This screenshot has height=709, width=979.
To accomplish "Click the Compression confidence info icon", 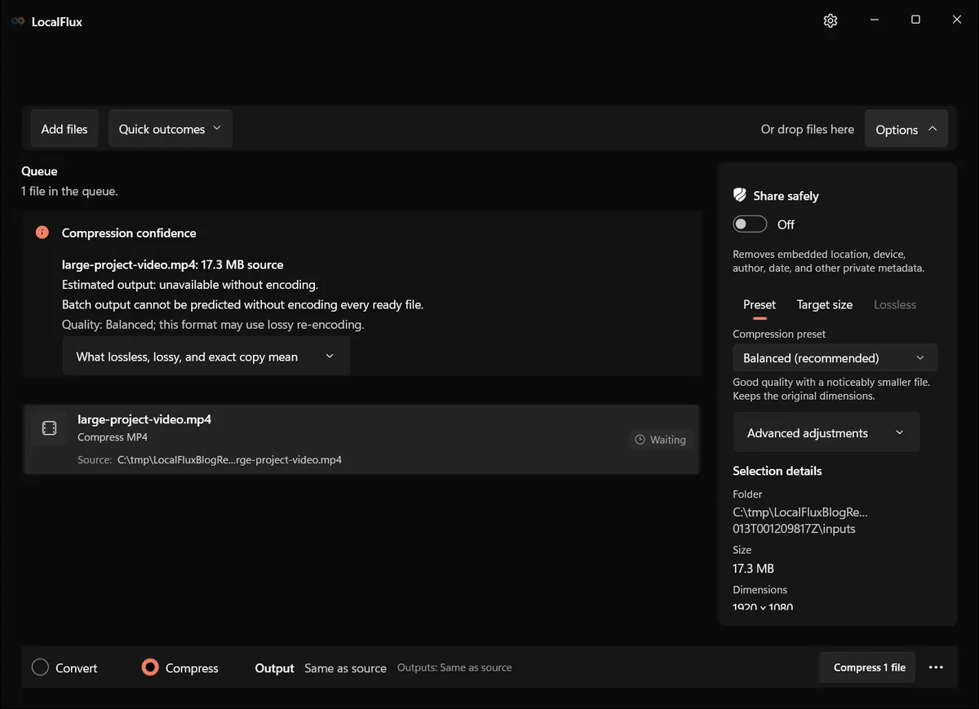I will pyautogui.click(x=42, y=233).
